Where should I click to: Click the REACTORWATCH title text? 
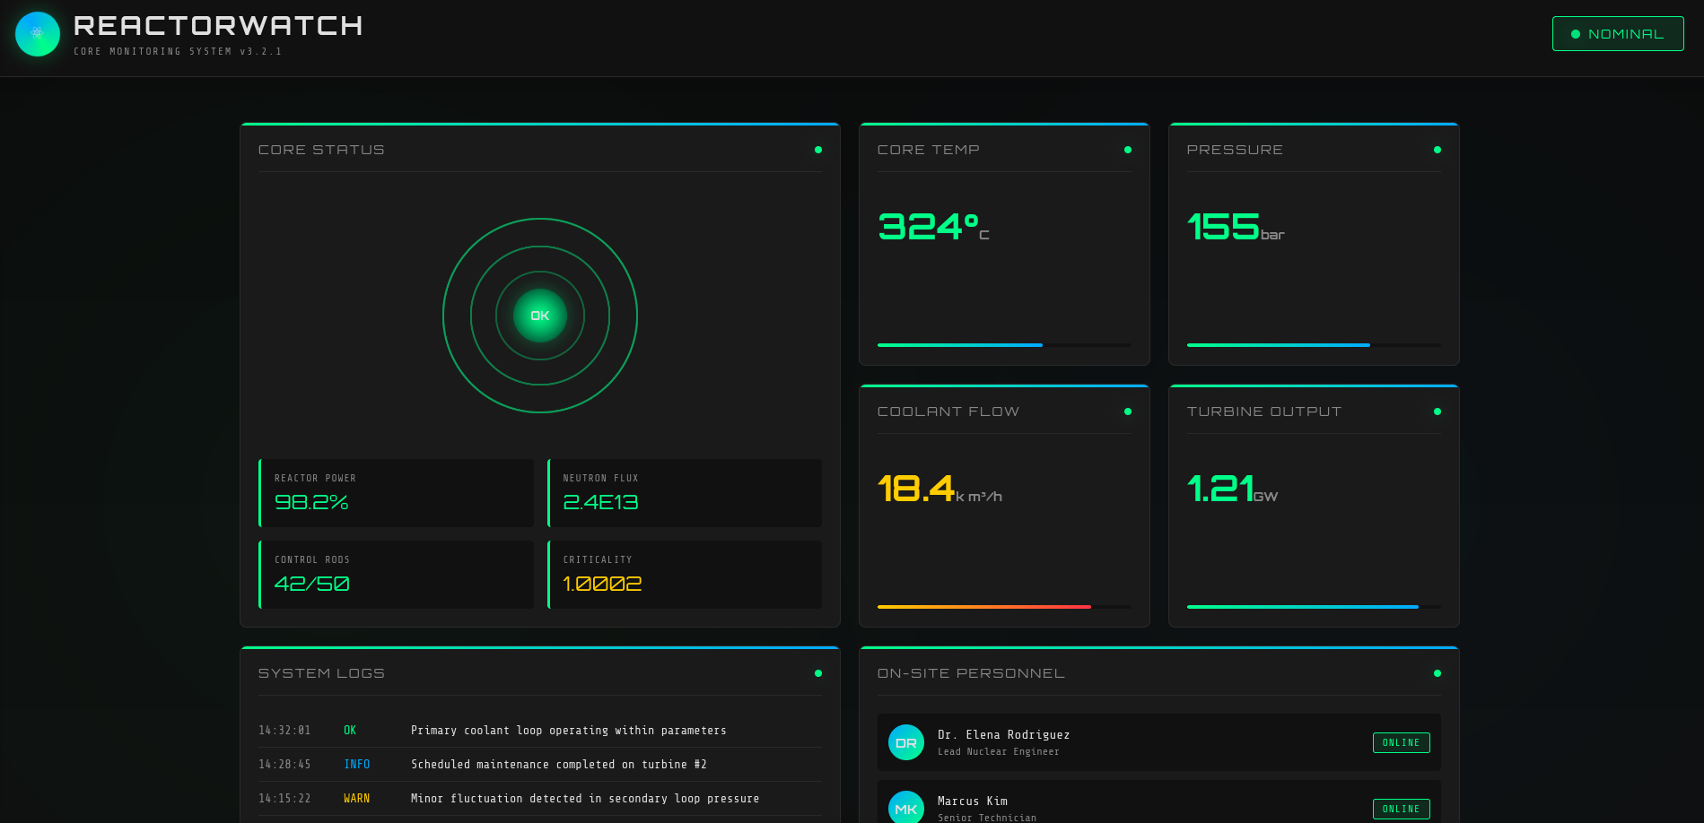(x=218, y=26)
